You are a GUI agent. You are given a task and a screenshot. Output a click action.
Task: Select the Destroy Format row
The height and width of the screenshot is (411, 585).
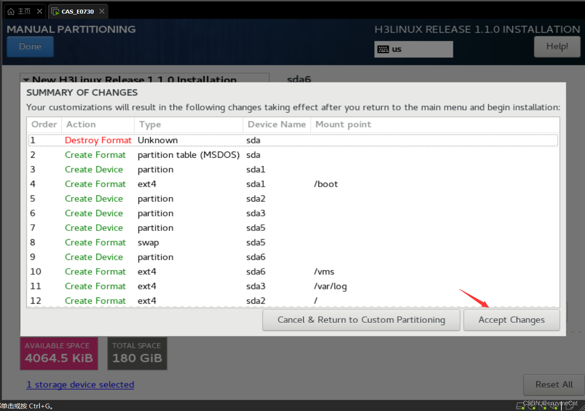pos(293,140)
